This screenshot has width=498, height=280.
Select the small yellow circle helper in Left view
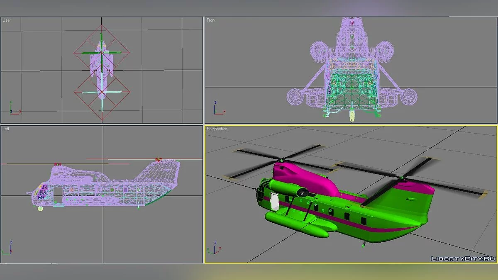click(x=40, y=209)
